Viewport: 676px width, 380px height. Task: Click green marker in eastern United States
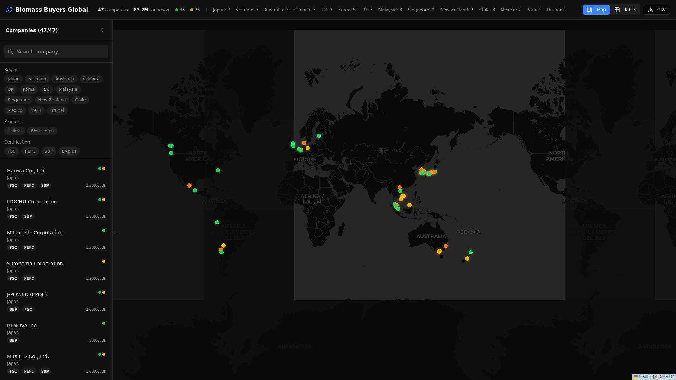click(x=218, y=170)
